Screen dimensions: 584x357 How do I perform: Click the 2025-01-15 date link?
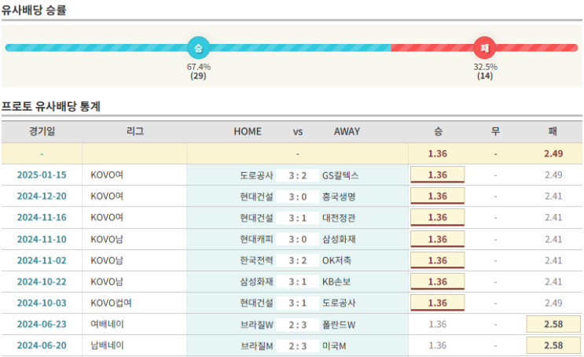pos(42,175)
